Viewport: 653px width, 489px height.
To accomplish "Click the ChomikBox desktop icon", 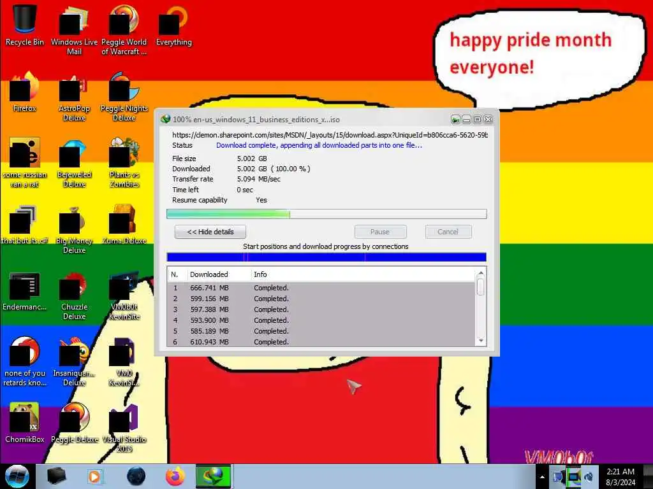I will coord(25,423).
